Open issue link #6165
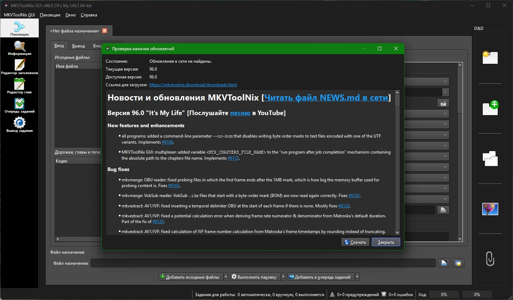The width and height of the screenshot is (513, 300). click(x=174, y=186)
